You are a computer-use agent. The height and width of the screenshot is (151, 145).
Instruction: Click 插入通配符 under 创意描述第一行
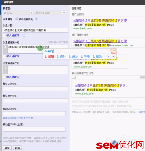pyautogui.click(x=12, y=56)
